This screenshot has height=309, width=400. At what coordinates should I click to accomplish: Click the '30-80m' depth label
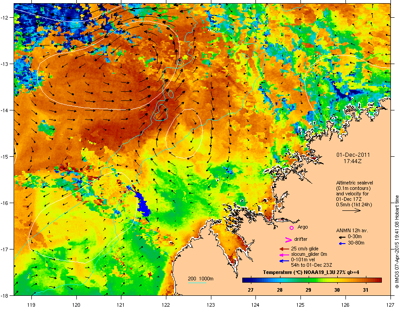coord(356,243)
